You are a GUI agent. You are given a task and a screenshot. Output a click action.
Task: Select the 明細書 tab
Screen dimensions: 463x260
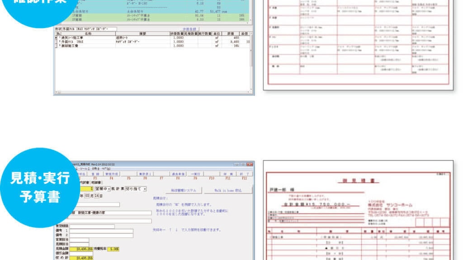coord(96,182)
